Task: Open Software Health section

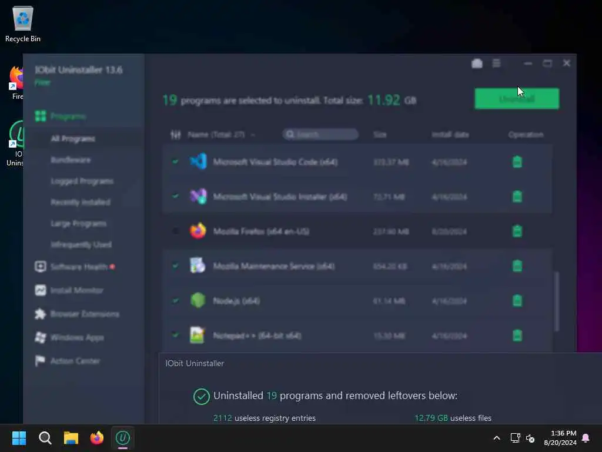Action: [x=79, y=267]
